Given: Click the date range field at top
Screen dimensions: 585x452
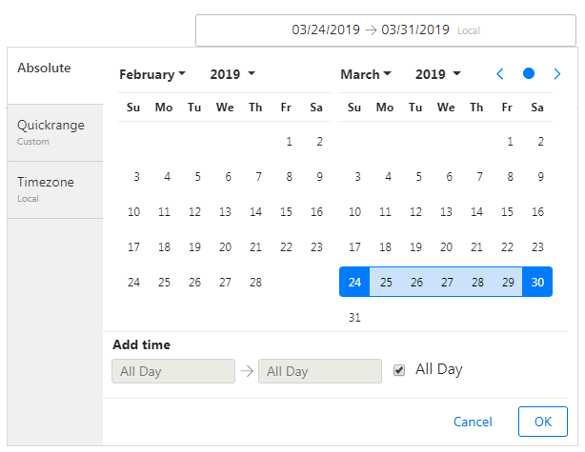Looking at the screenshot, I should [x=386, y=30].
